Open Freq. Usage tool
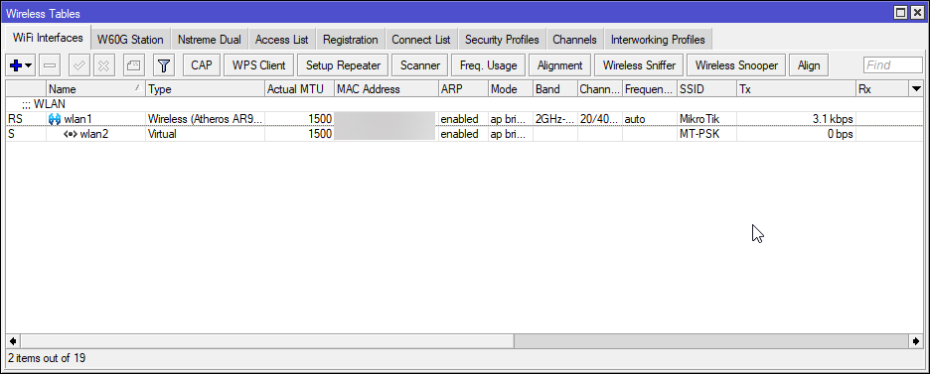The height and width of the screenshot is (374, 930). pos(489,65)
